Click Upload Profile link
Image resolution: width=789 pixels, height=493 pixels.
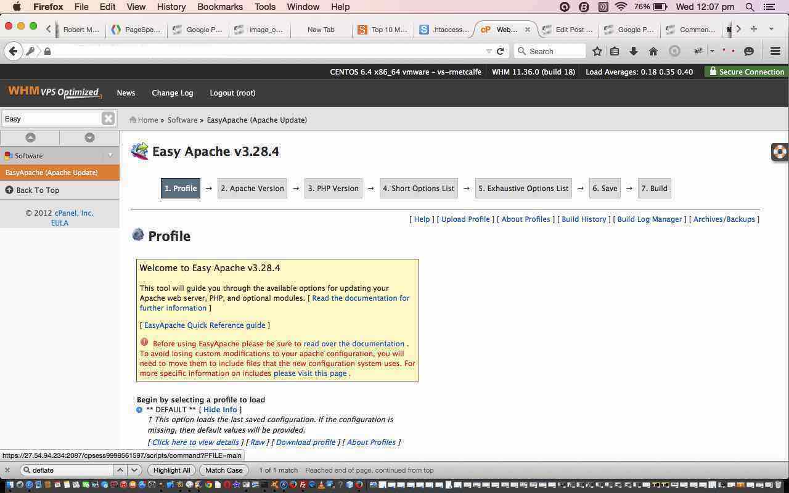[x=465, y=219]
